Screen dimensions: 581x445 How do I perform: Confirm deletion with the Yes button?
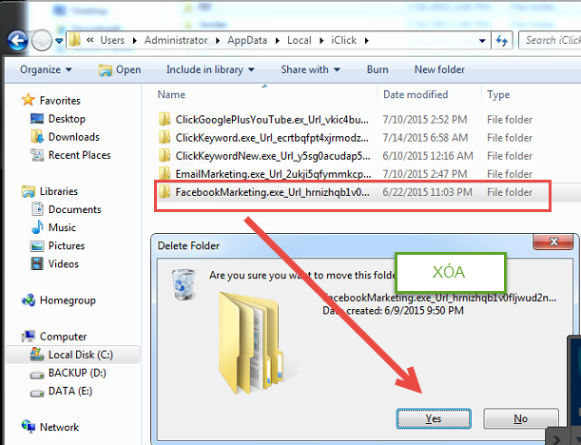coord(434,418)
